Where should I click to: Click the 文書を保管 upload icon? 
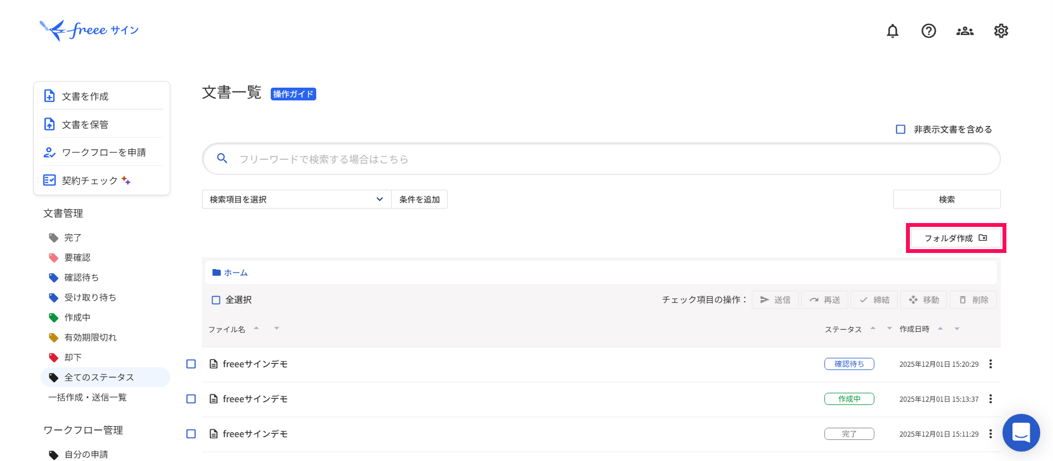tap(49, 124)
